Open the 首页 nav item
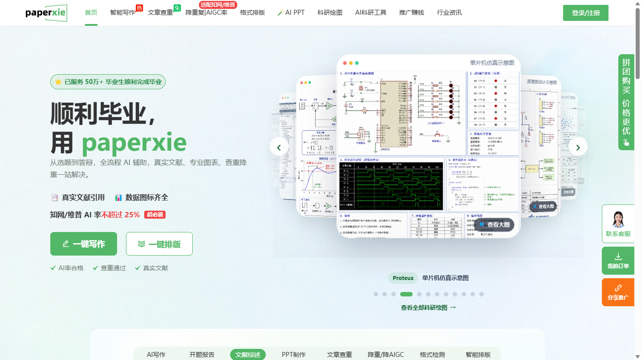Screen dimensions: 641x360 click(91, 12)
